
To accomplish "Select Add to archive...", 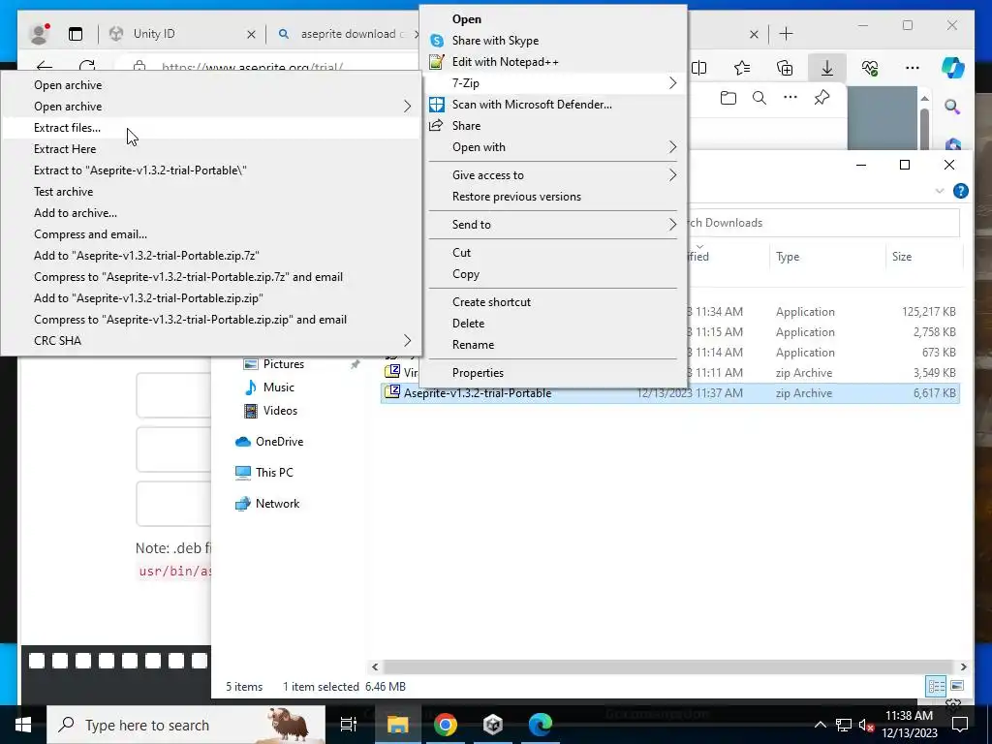I will pos(76,213).
